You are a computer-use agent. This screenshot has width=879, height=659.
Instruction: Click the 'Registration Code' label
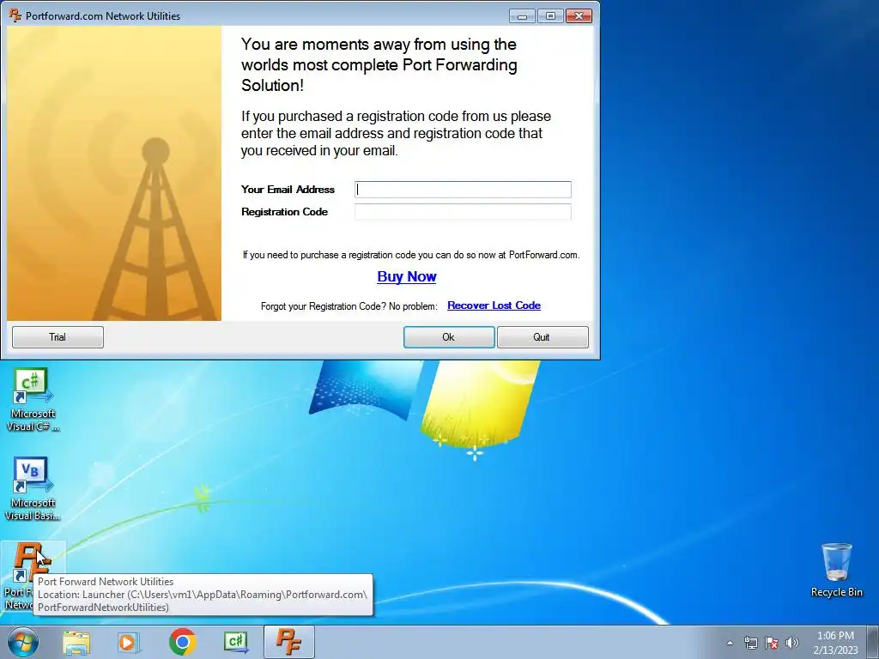[284, 212]
